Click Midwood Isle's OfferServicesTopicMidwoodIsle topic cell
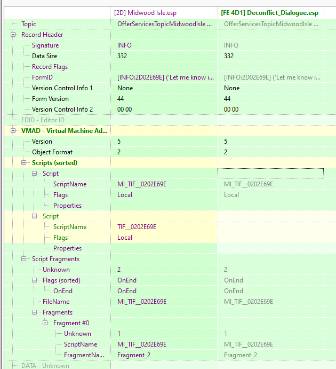Viewport: 336px width, 369px height. pos(164,24)
